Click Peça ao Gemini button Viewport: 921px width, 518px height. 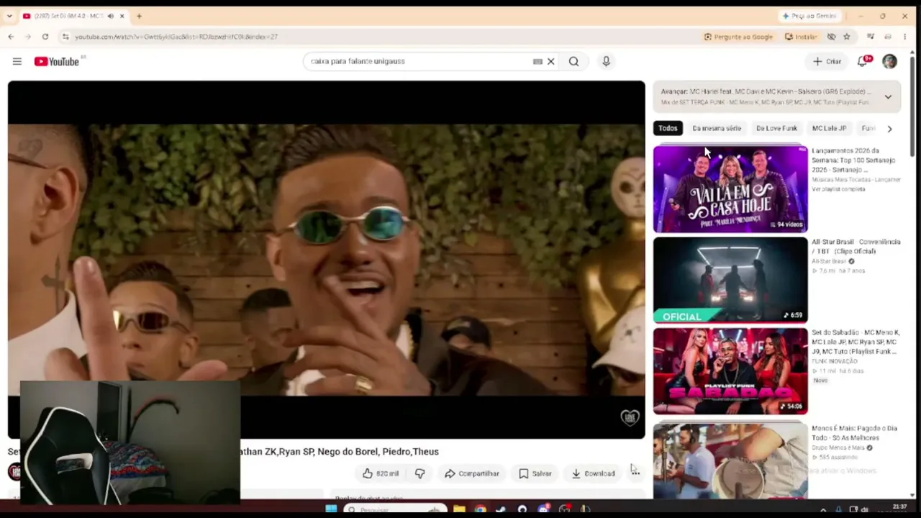pos(809,16)
